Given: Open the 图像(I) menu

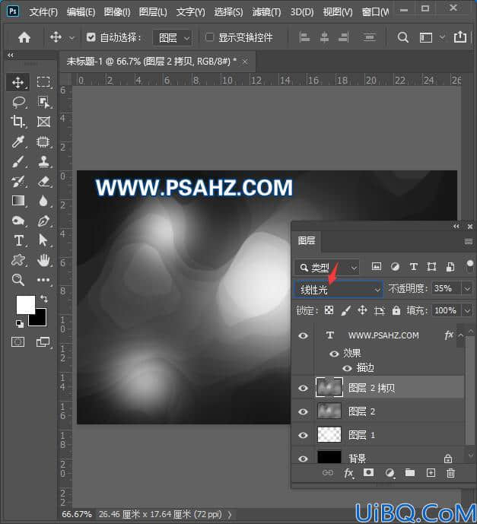Looking at the screenshot, I should 117,12.
